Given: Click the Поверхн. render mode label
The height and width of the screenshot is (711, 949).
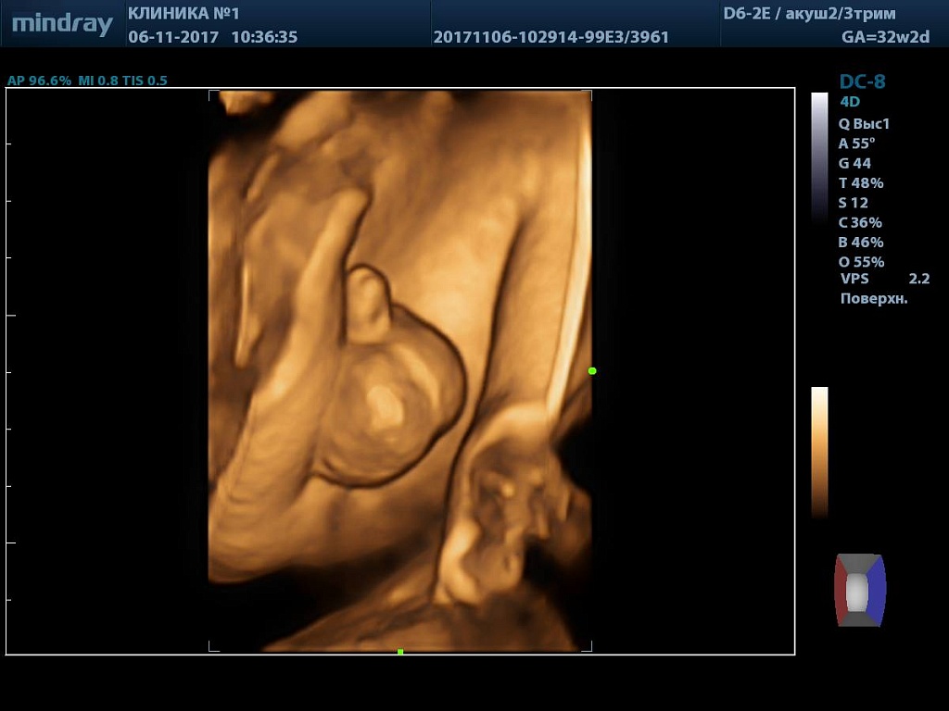Looking at the screenshot, I should click(874, 299).
